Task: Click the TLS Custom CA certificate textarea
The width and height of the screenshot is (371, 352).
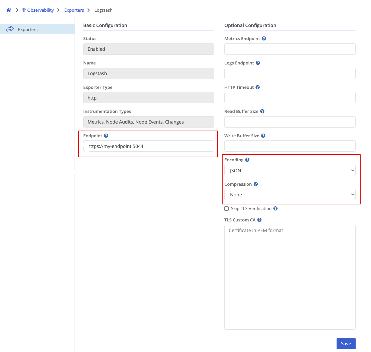Action: [290, 277]
